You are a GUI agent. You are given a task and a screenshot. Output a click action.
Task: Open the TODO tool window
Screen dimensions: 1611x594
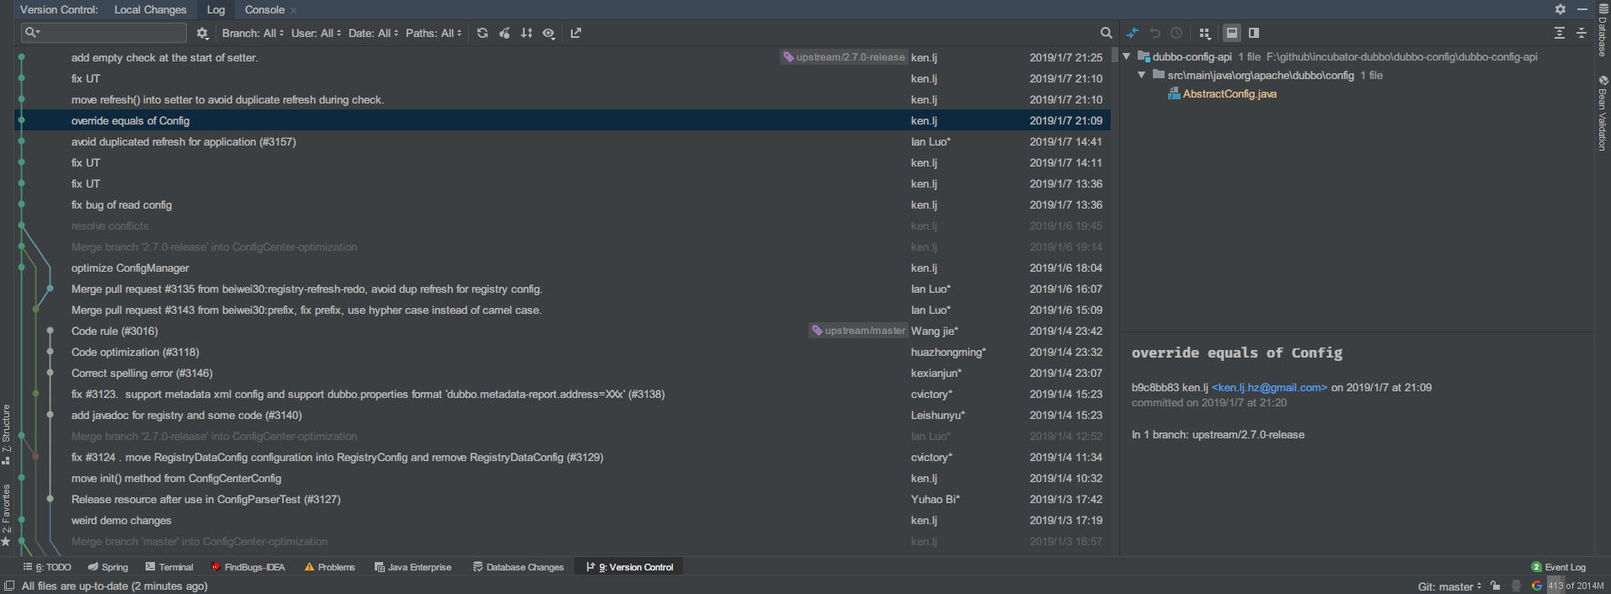[47, 567]
